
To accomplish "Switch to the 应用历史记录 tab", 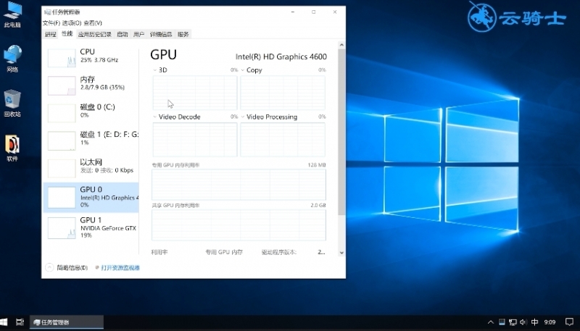I will (95, 34).
